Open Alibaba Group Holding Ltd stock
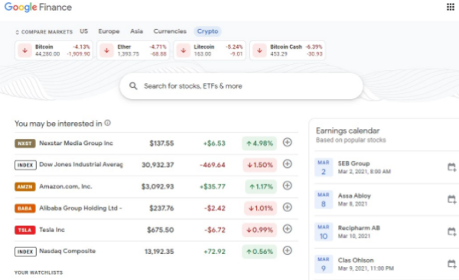 coord(80,208)
